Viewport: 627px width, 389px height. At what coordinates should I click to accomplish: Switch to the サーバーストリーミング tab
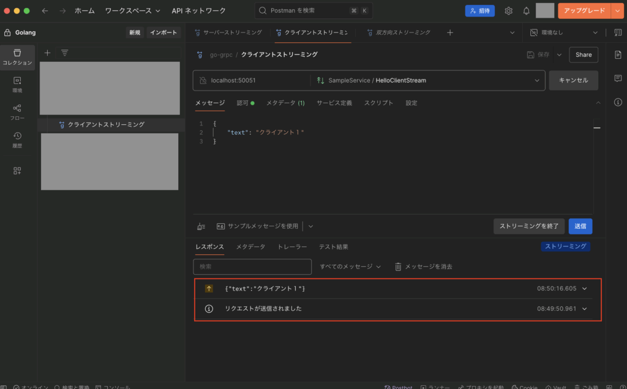point(228,33)
